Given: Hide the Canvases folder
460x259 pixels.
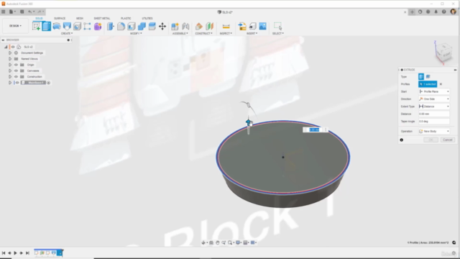Looking at the screenshot, I should pyautogui.click(x=16, y=71).
